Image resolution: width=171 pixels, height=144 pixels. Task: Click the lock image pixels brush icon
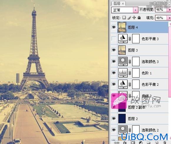[129, 18]
